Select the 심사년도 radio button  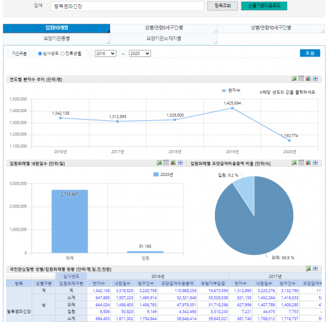pos(40,53)
